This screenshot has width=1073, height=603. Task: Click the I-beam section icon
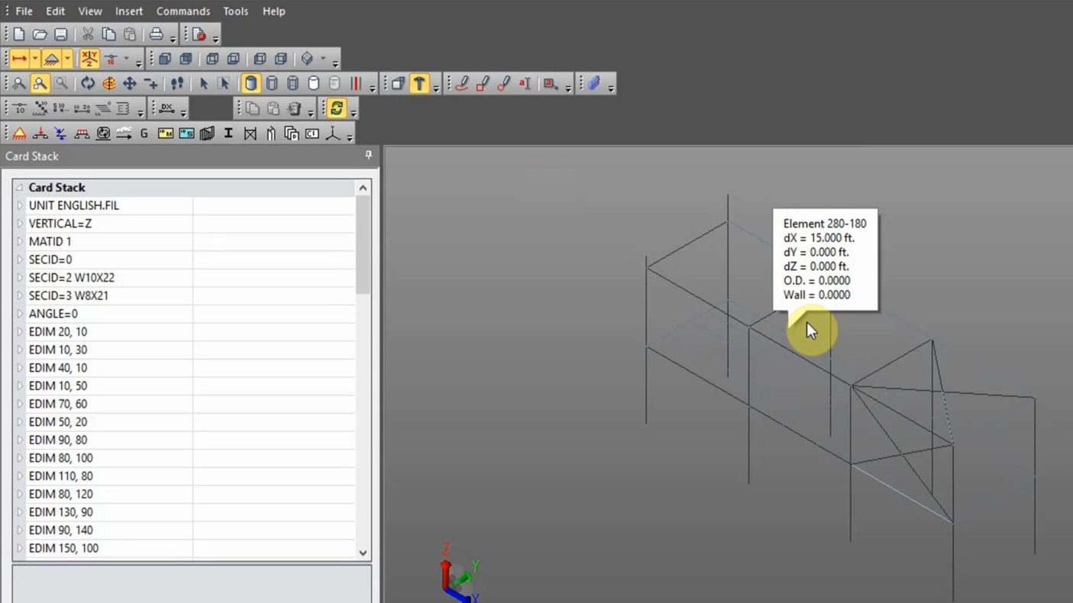228,134
